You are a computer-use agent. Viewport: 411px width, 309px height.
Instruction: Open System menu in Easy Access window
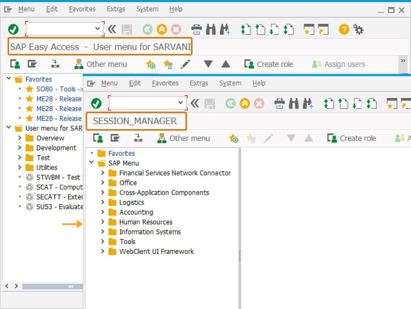[x=147, y=9]
